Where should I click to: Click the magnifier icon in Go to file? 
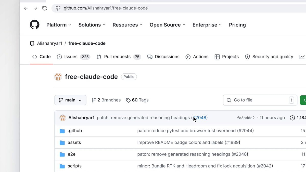[x=229, y=100]
